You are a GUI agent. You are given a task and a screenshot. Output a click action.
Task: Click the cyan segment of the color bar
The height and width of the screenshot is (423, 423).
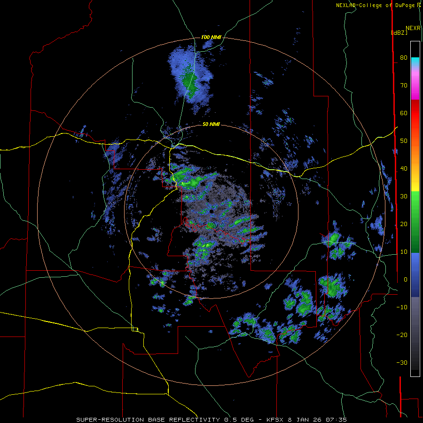(415, 62)
